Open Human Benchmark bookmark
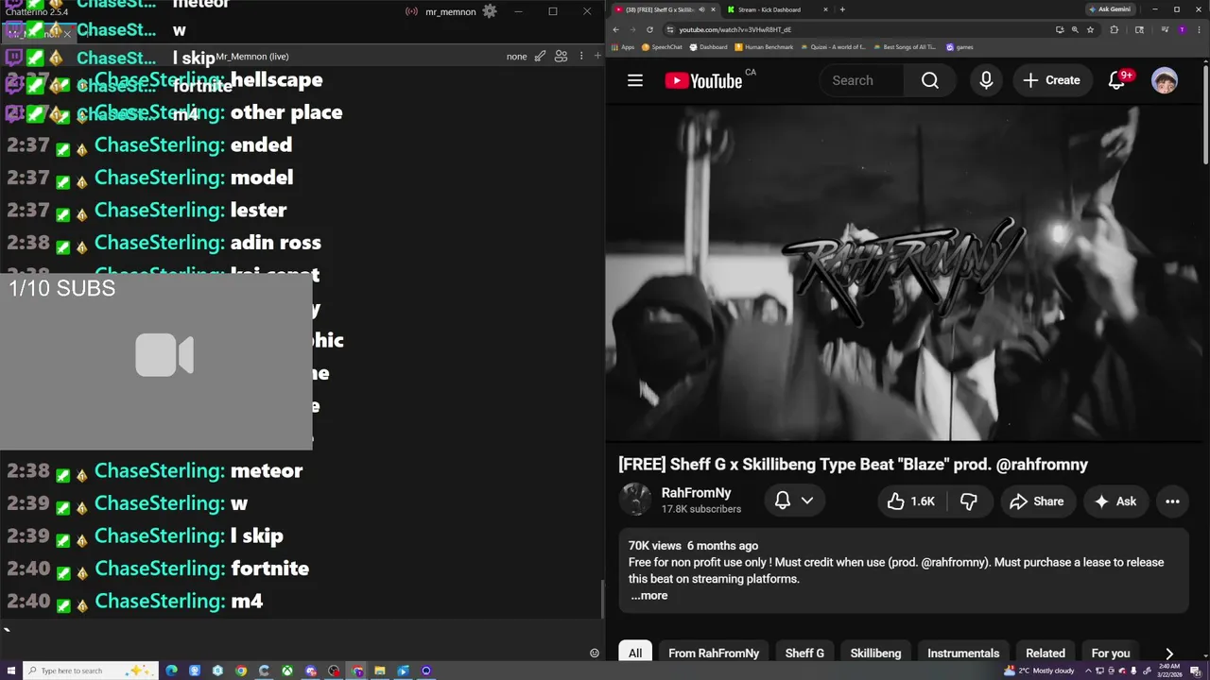 764,47
